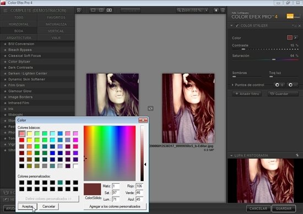Select Dynamic Skin Softener filter
The width and height of the screenshot is (303, 214).
click(37, 79)
